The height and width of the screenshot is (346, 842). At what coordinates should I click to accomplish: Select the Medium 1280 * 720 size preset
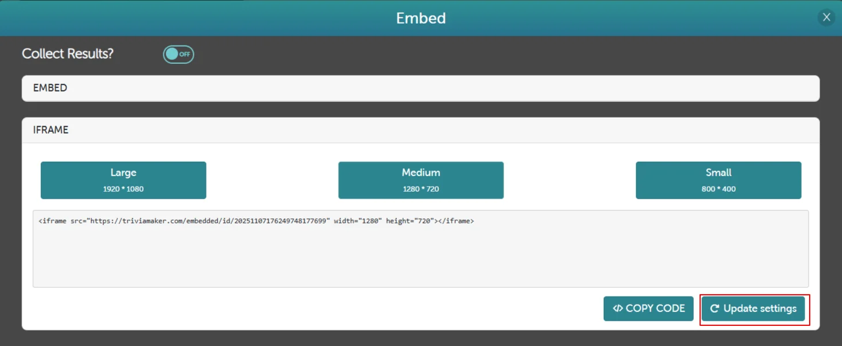420,180
